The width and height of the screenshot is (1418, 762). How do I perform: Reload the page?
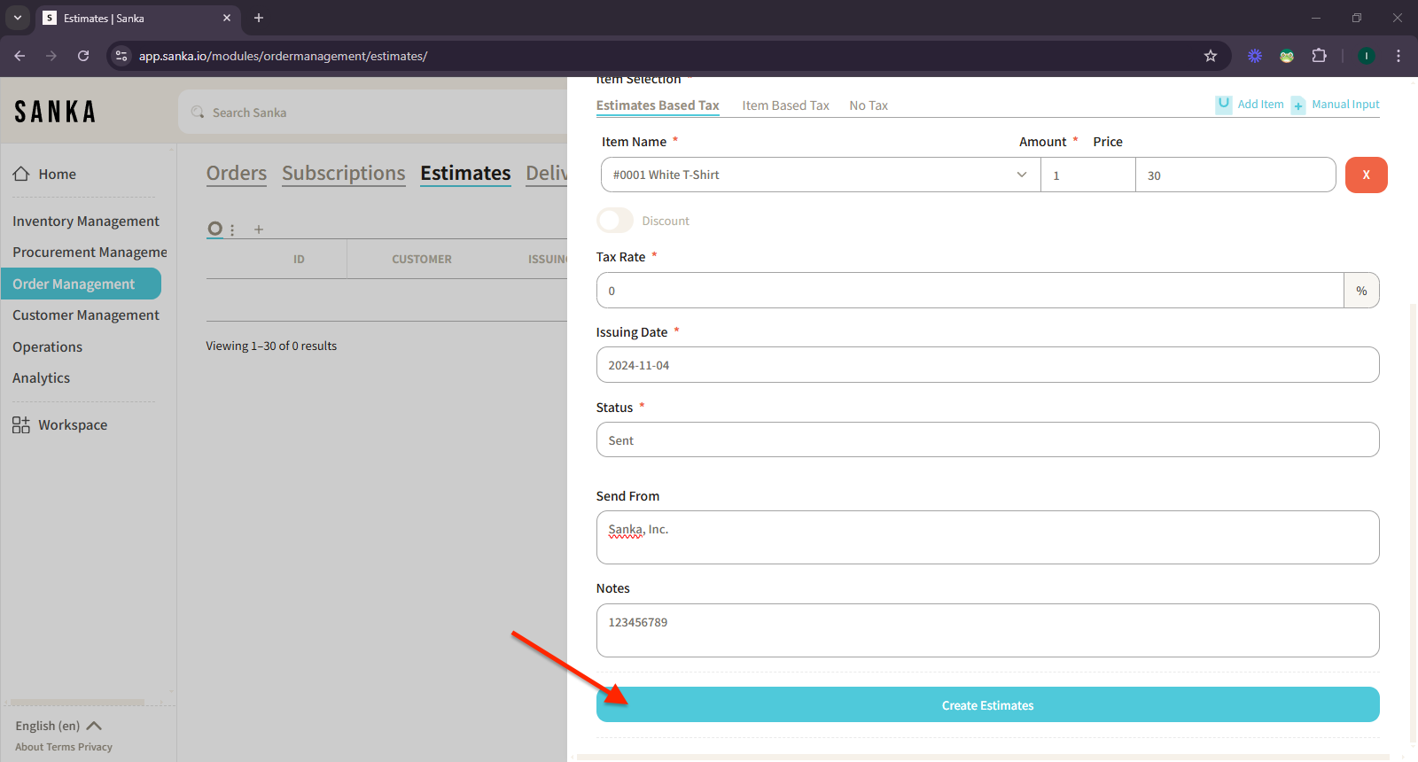point(83,56)
